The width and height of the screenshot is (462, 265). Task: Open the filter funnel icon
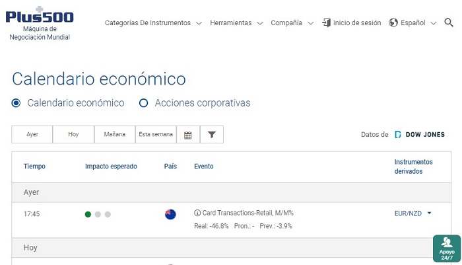pyautogui.click(x=212, y=135)
